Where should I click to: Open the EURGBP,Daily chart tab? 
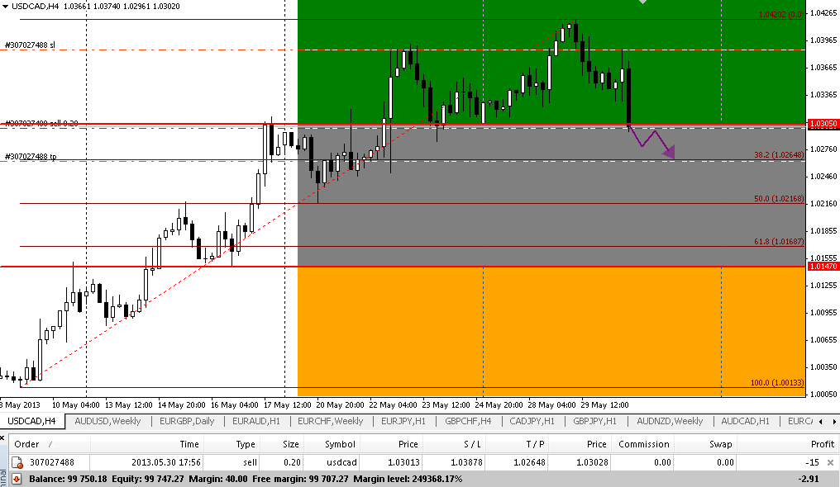tap(187, 421)
